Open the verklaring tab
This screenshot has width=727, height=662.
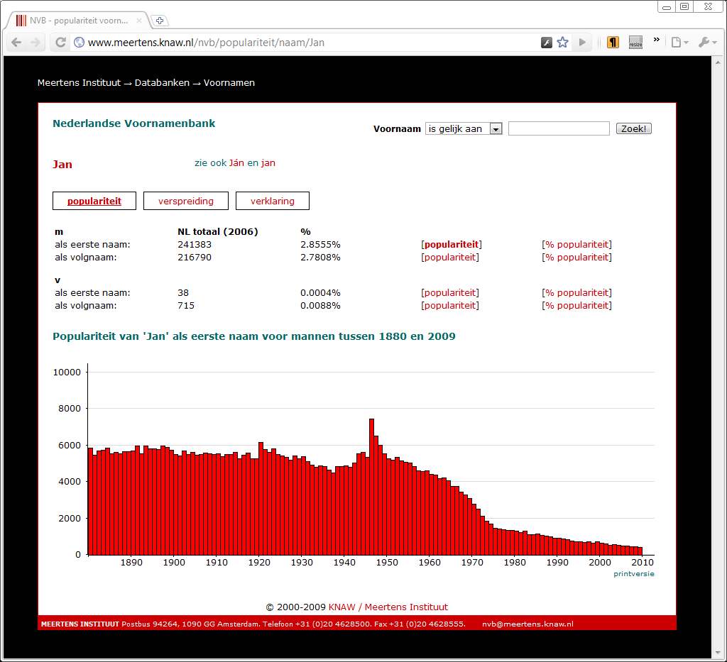point(272,201)
